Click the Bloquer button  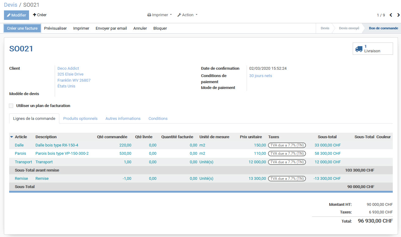[x=160, y=28]
